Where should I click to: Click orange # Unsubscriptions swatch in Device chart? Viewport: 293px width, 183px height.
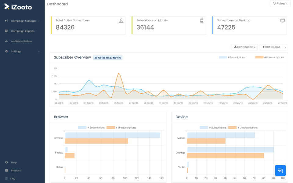click(x=232, y=127)
